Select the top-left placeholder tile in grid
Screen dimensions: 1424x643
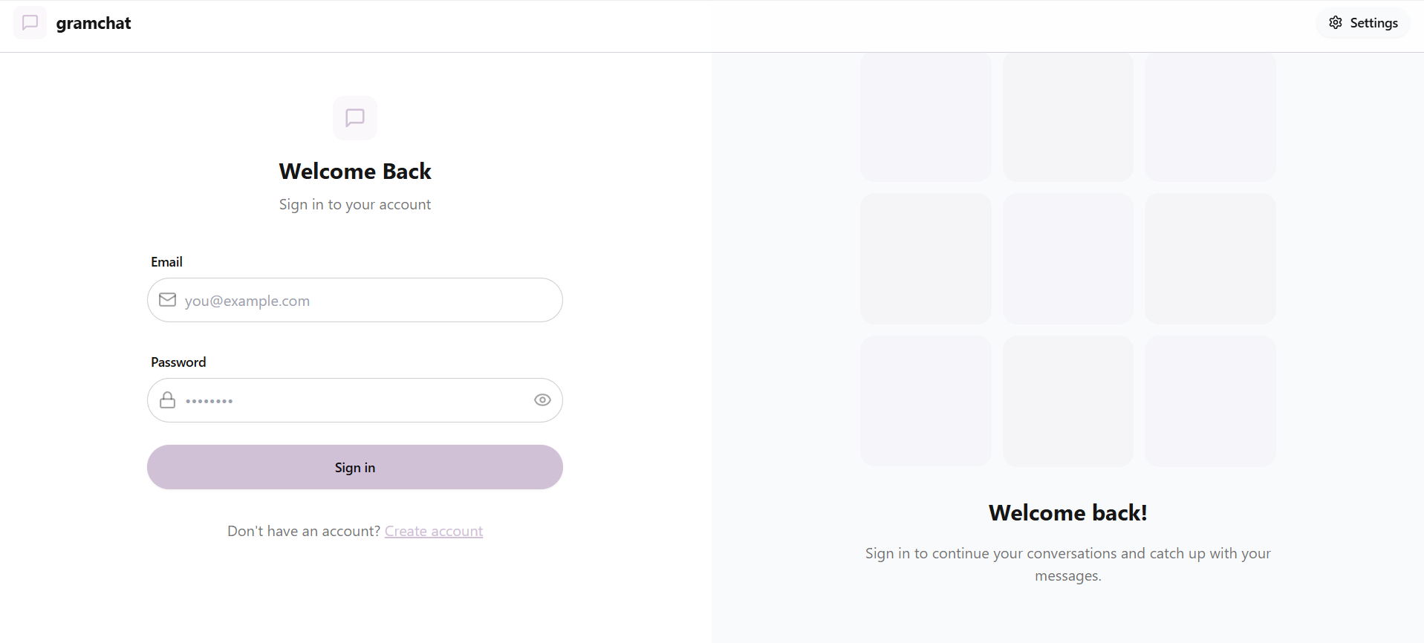pyautogui.click(x=926, y=117)
